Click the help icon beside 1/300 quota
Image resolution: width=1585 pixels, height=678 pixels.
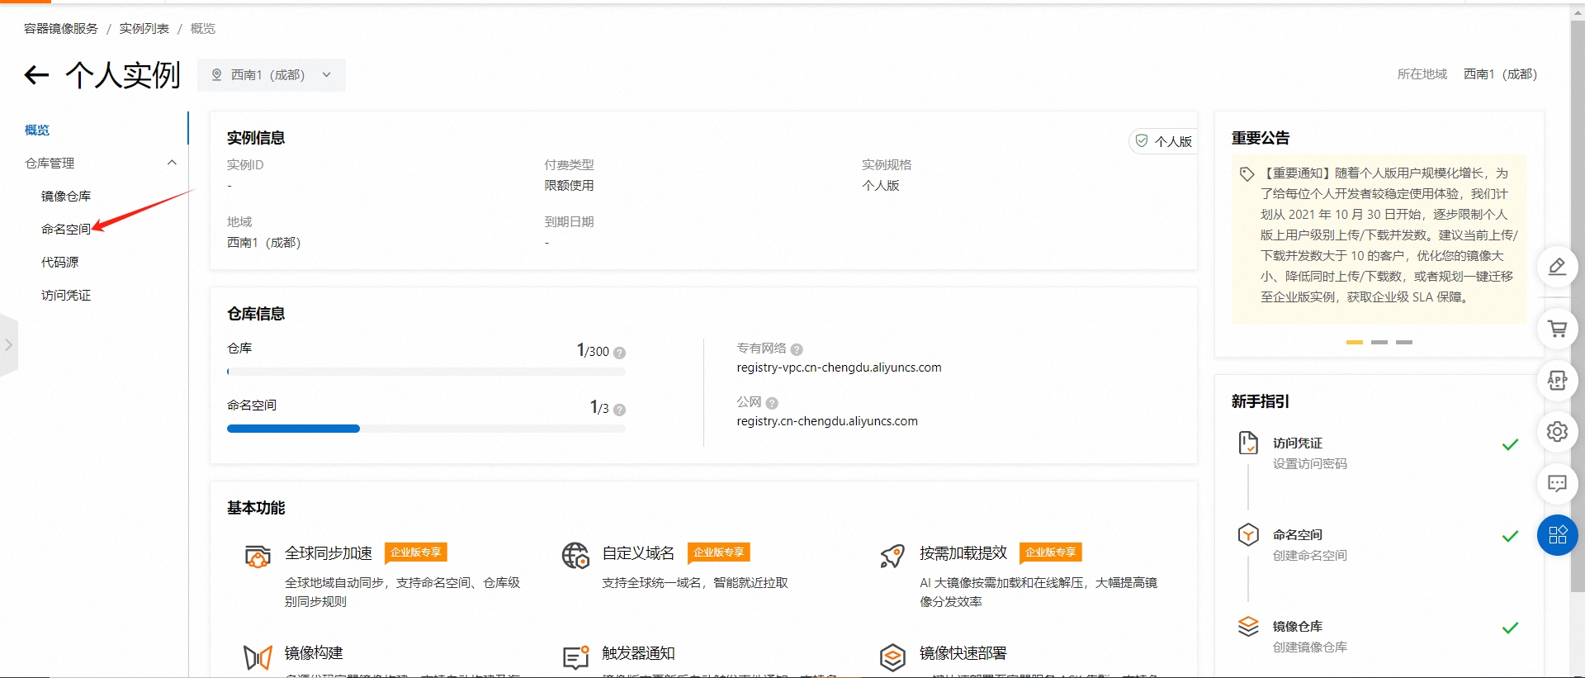tap(620, 353)
